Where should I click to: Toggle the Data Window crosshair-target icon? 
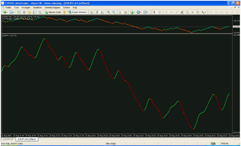24,12
